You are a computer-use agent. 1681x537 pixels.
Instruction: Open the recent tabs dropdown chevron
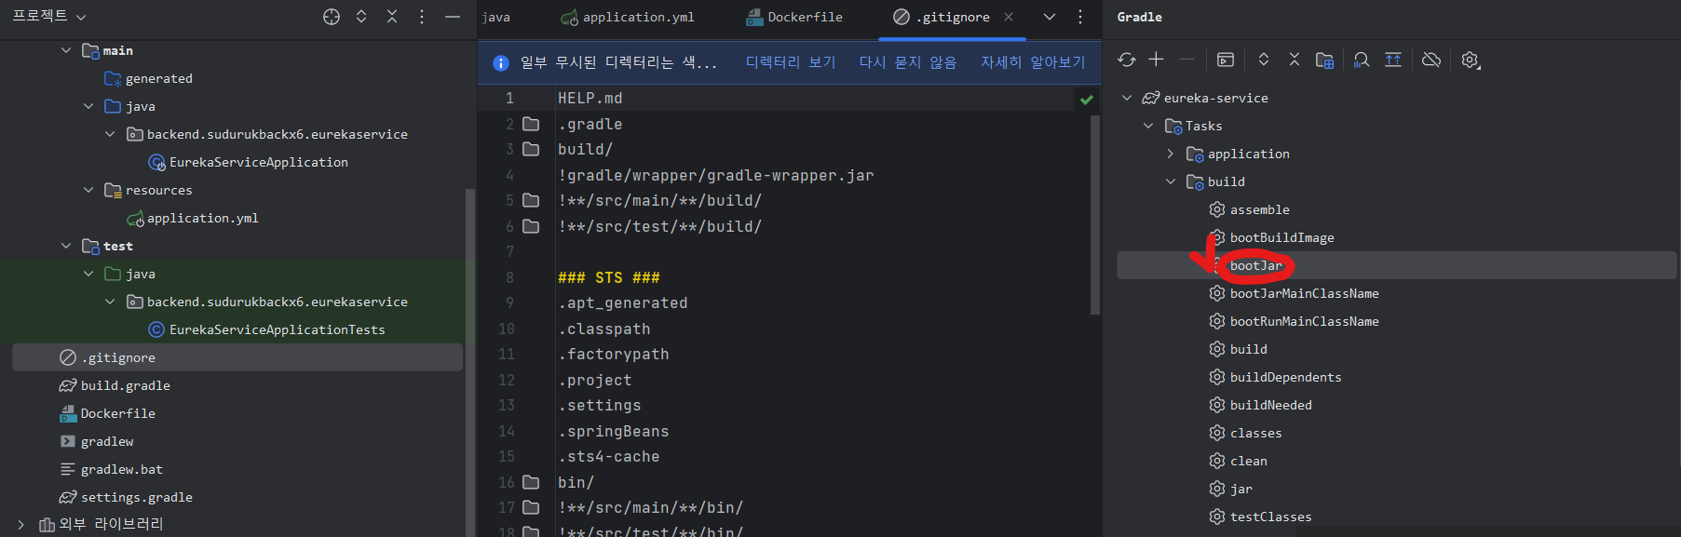pos(1050,17)
